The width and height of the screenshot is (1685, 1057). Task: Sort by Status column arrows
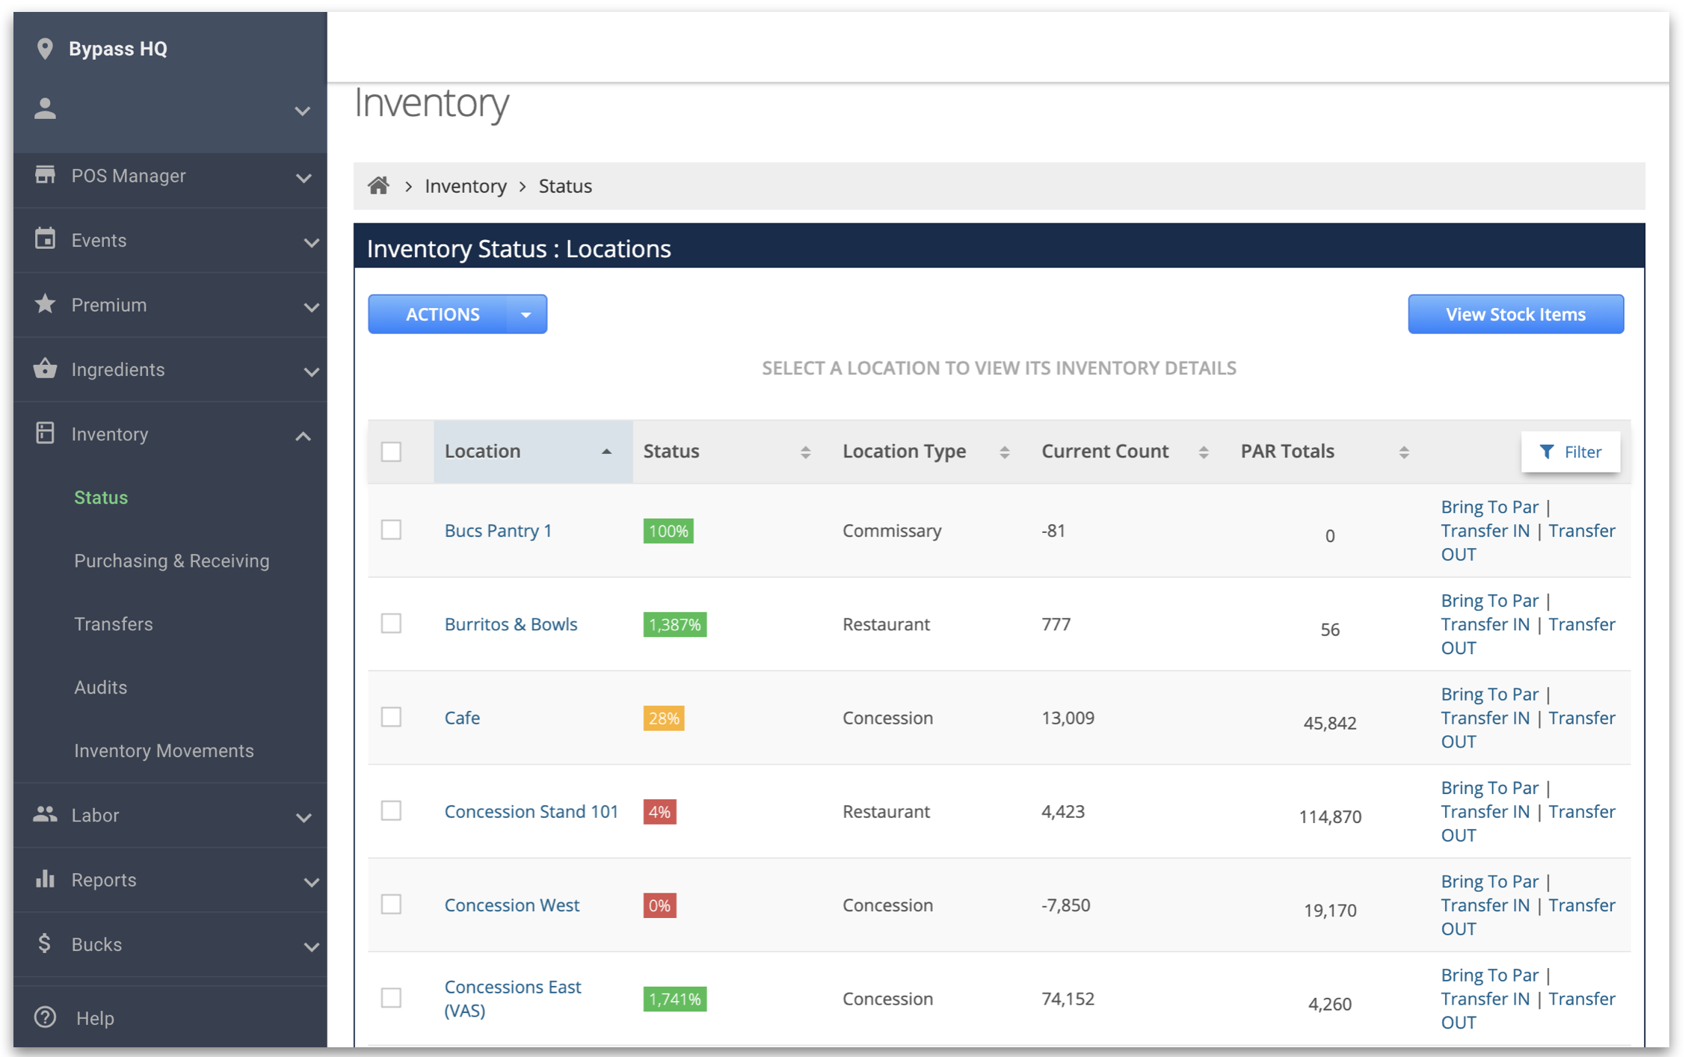pyautogui.click(x=805, y=452)
